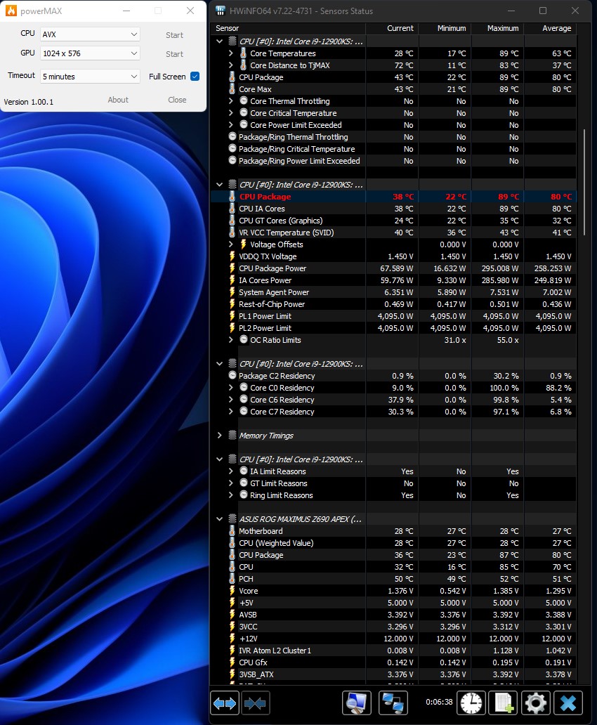
Task: Open the GPU resolution dropdown 1024 x 576
Action: click(x=90, y=53)
